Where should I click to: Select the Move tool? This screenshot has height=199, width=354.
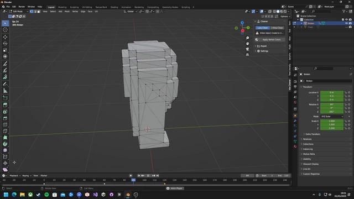[x=5, y=37]
